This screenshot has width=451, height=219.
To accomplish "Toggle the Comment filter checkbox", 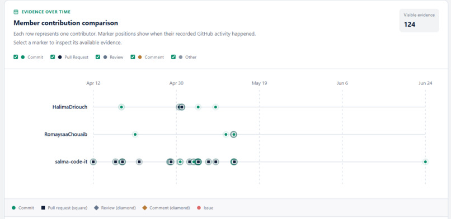I will 133,57.
